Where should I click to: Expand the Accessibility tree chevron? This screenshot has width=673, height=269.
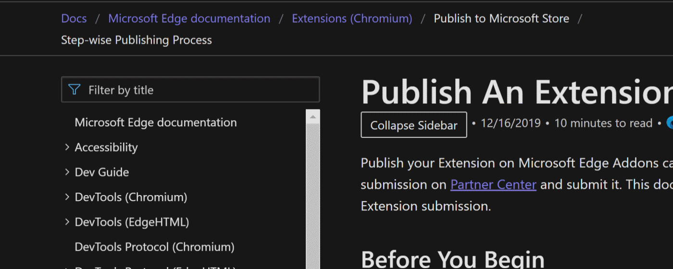tap(67, 147)
